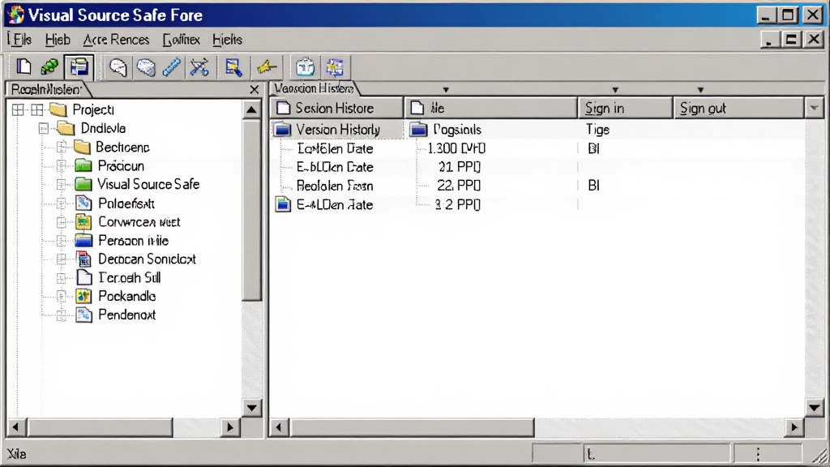The height and width of the screenshot is (467, 830).
Task: Click tree panel scroll right arrow
Action: pos(230,426)
